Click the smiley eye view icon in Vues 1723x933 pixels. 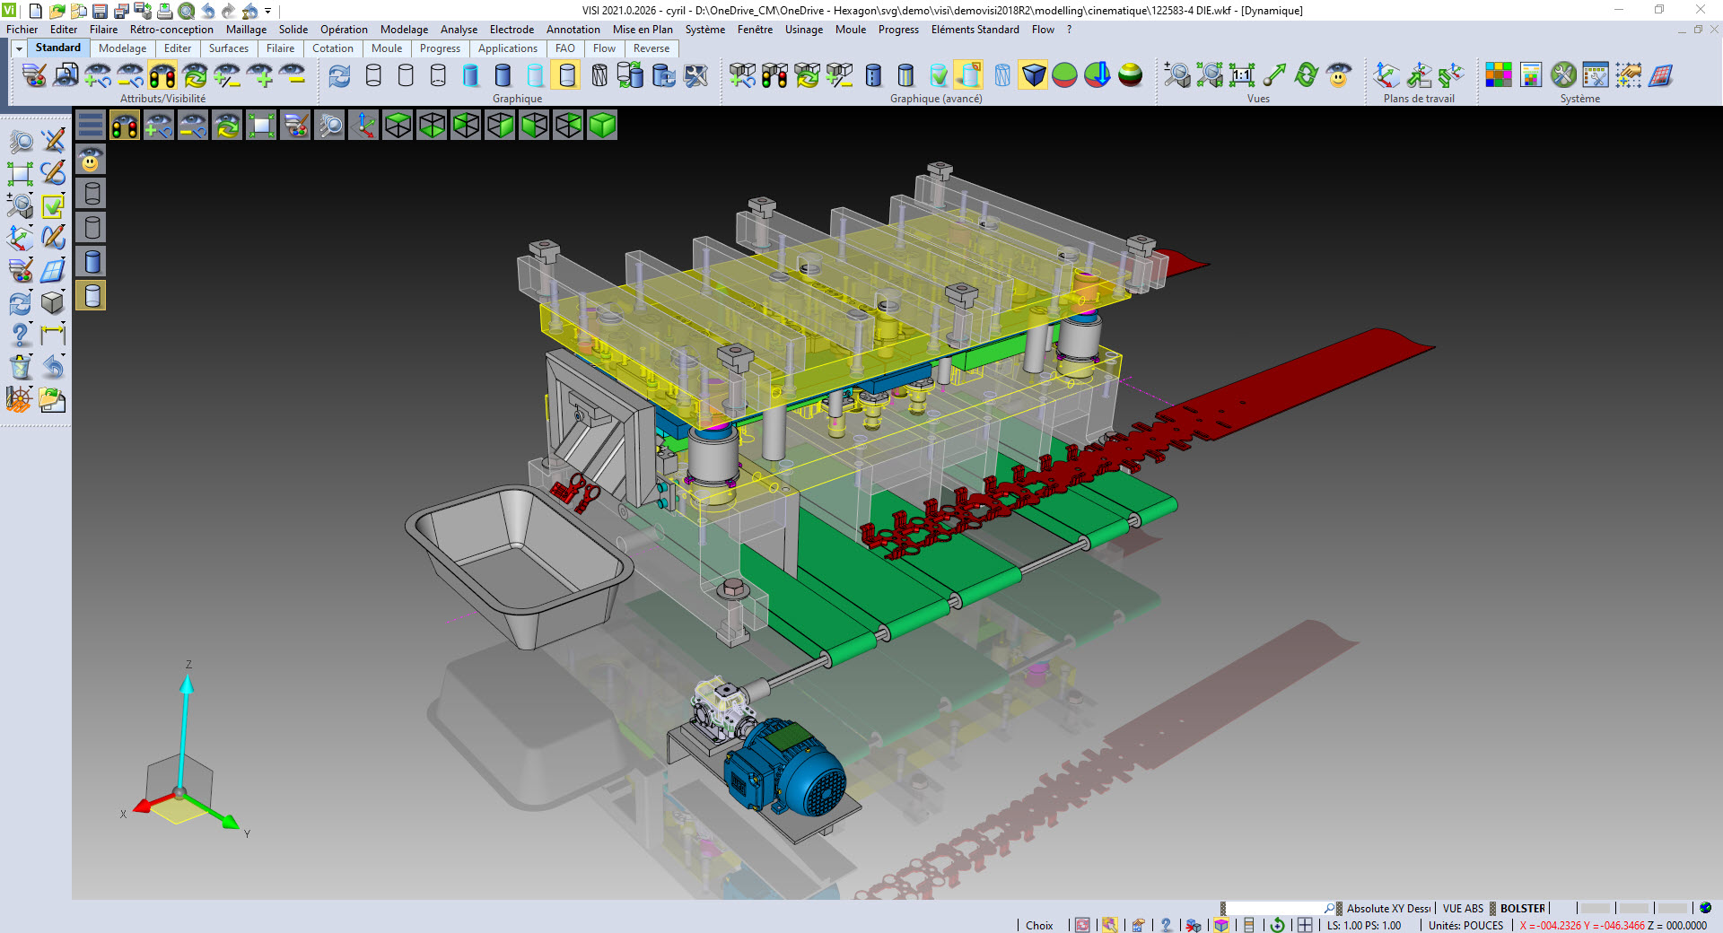(x=1338, y=75)
